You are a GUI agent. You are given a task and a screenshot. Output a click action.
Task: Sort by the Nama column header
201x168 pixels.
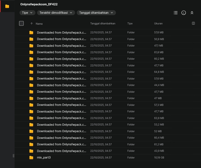point(39,24)
